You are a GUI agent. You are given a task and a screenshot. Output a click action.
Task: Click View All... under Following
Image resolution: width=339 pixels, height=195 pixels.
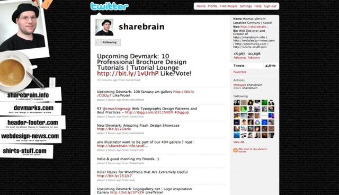(240, 142)
